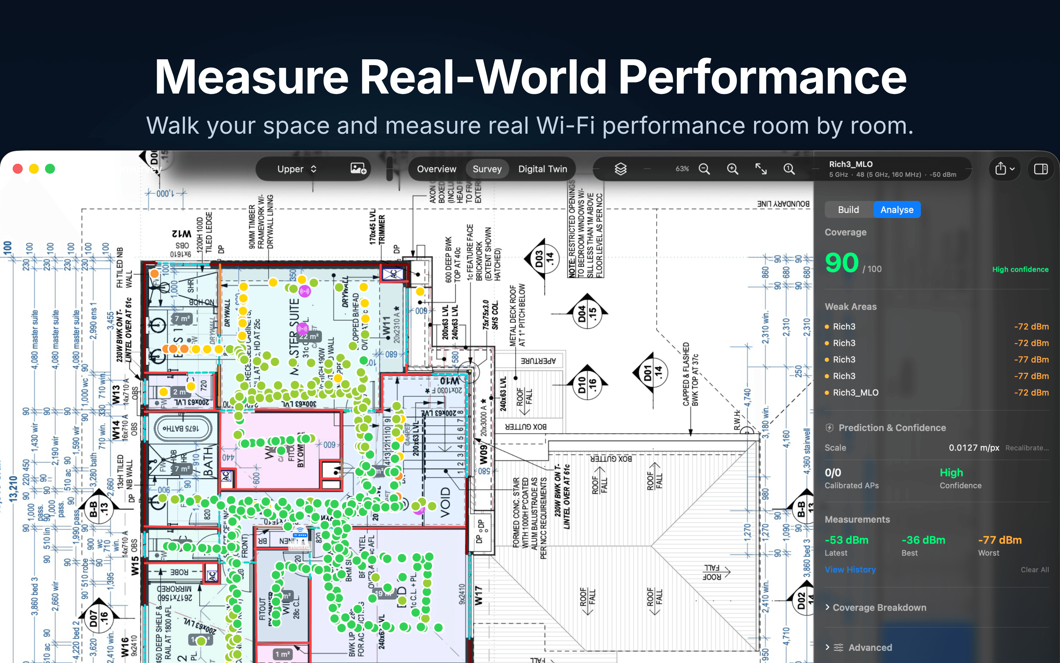Screen dimensions: 1060x663
Task: Click the -53 dBm Latest measurement
Action: (x=846, y=540)
